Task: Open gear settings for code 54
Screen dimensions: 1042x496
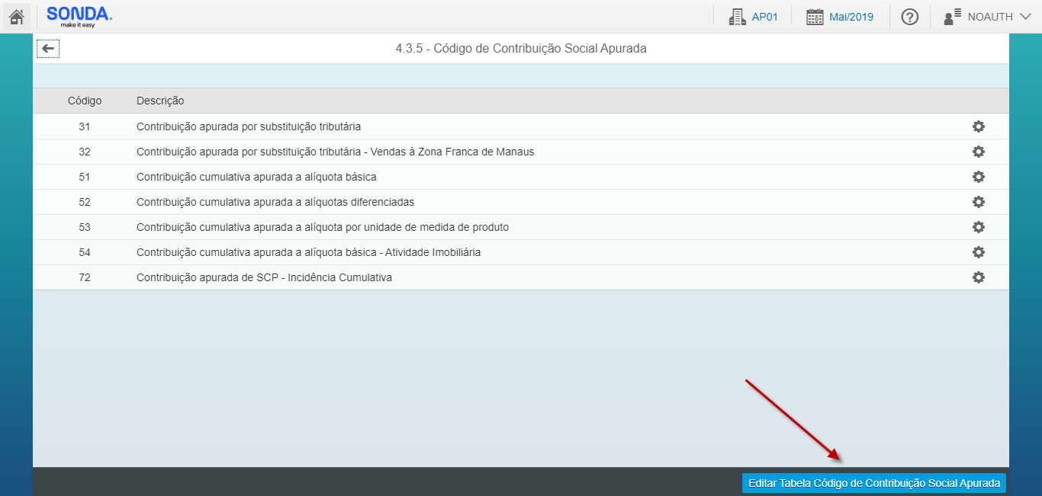Action: pyautogui.click(x=979, y=252)
